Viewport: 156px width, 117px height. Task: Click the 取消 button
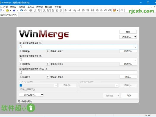(129, 96)
